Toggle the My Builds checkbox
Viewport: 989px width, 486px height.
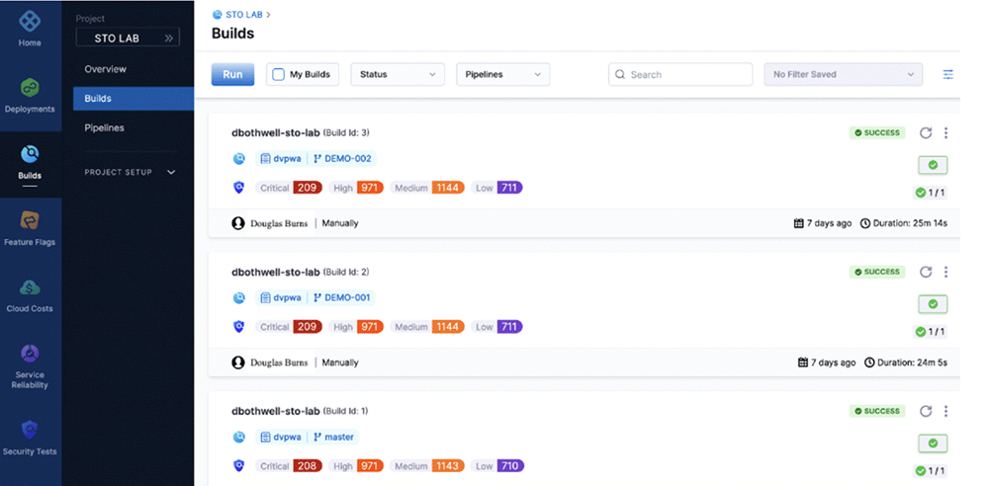279,75
